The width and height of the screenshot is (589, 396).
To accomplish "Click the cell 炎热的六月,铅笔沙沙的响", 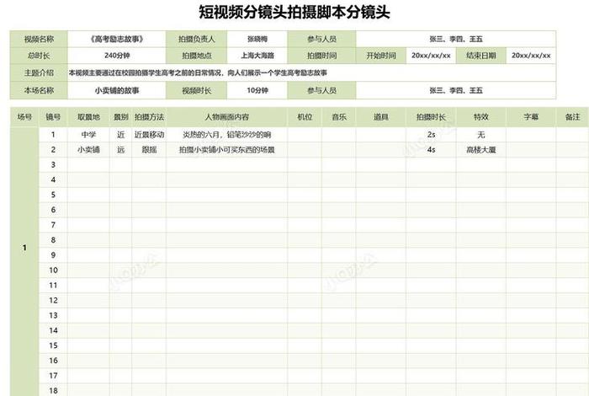I will click(x=227, y=135).
